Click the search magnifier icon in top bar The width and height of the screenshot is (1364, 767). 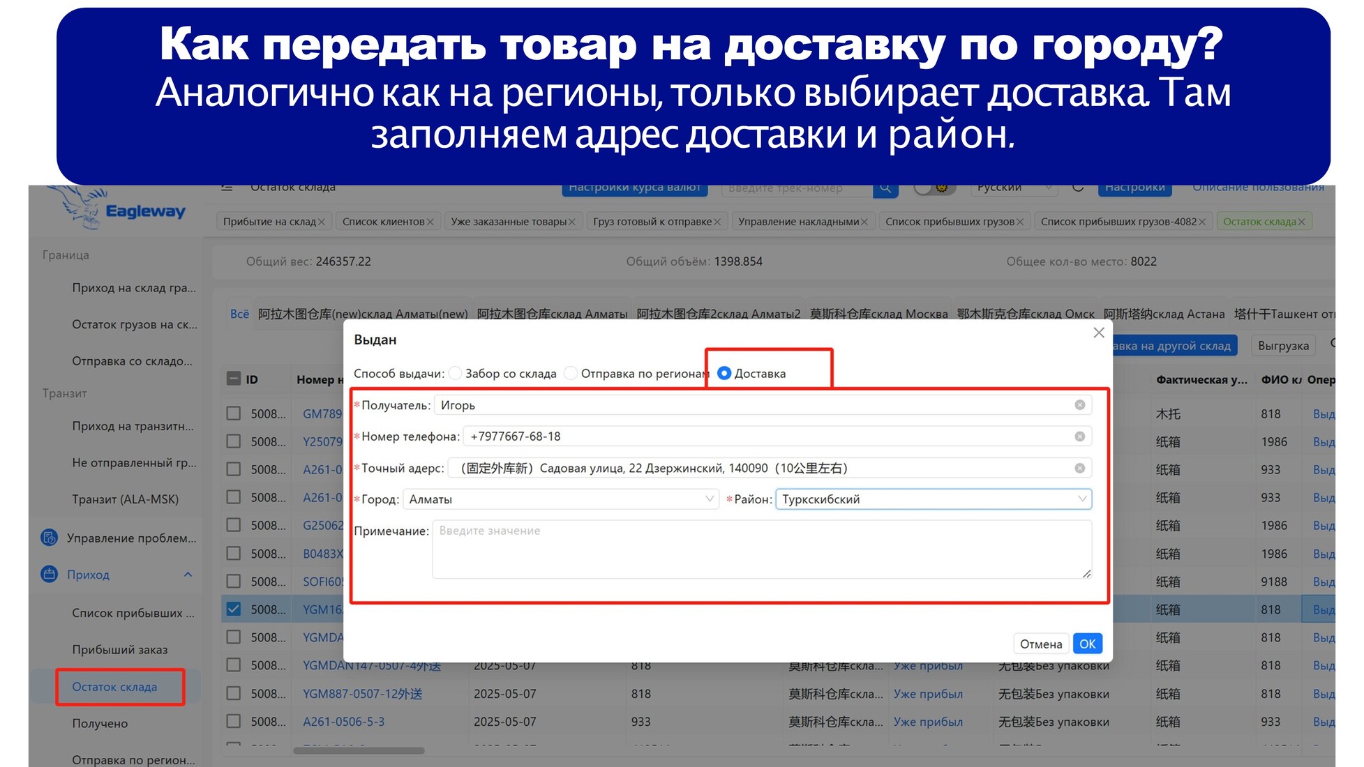[x=885, y=188]
